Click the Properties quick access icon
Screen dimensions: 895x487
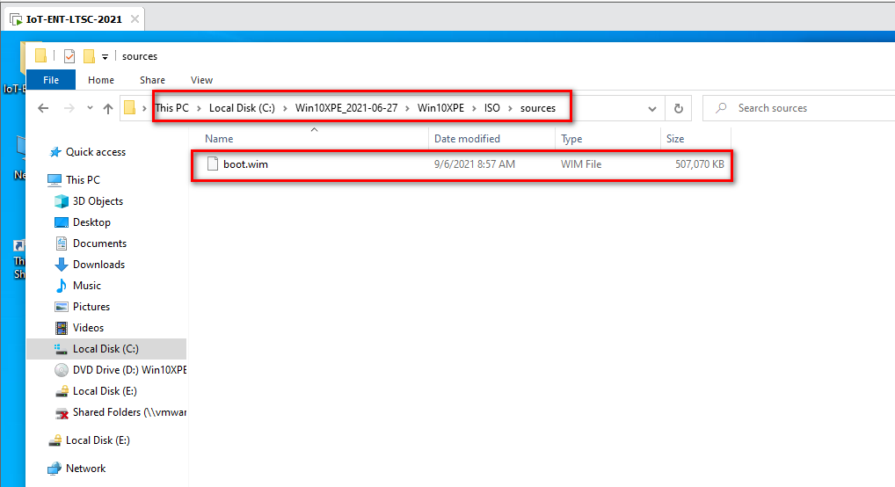[69, 56]
